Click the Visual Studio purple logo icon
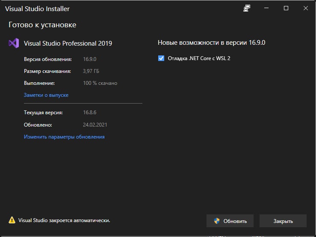This screenshot has width=316, height=237. (x=14, y=43)
